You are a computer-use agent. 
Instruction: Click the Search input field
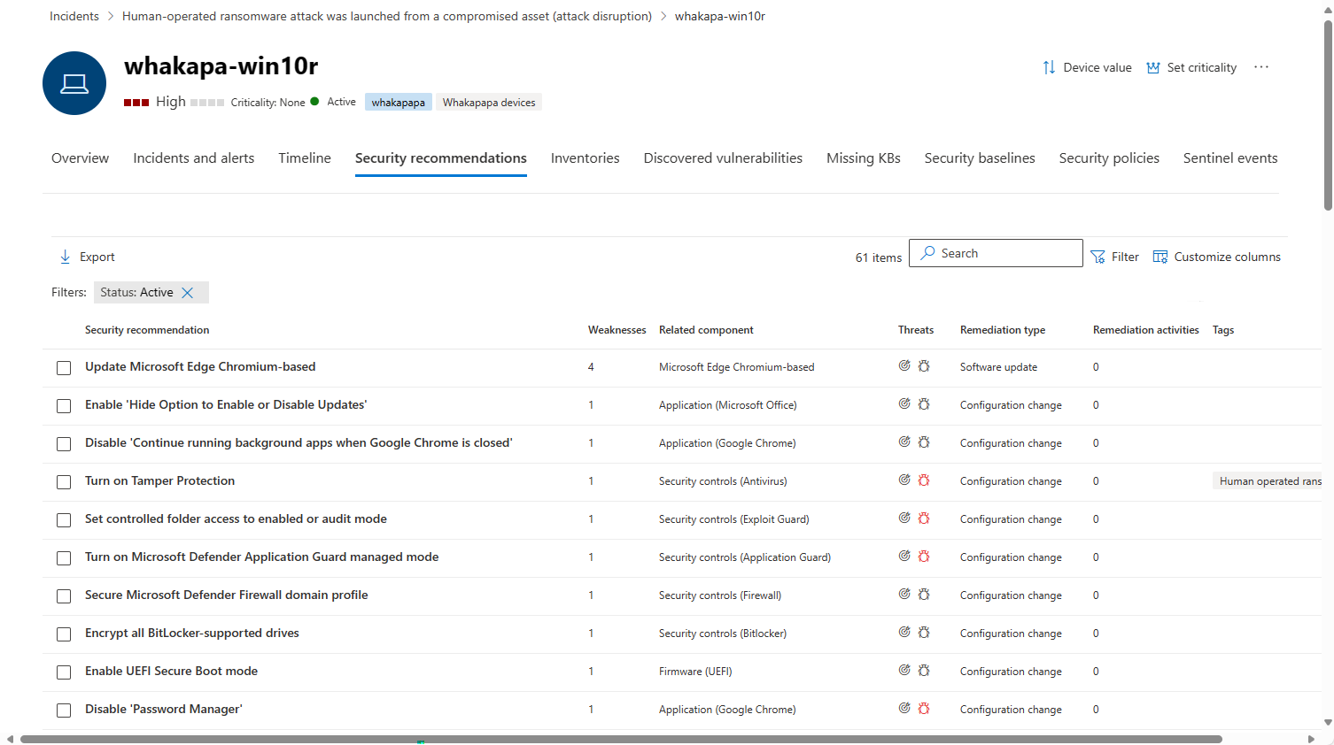996,253
